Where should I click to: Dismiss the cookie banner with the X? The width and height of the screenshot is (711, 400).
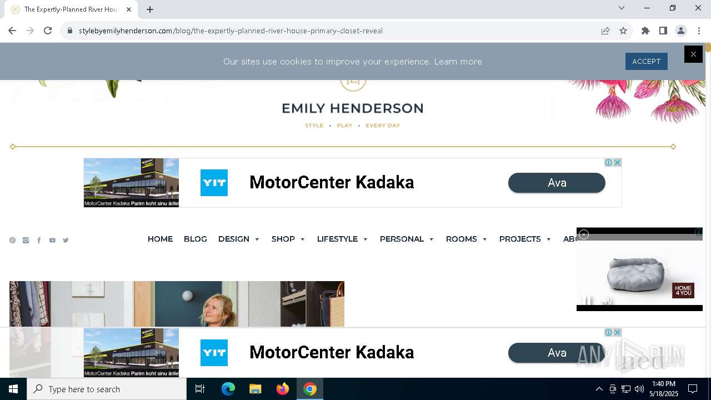coord(693,54)
